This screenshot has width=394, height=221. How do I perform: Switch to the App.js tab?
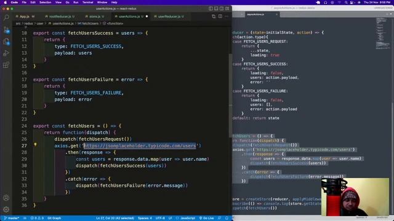coord(25,17)
